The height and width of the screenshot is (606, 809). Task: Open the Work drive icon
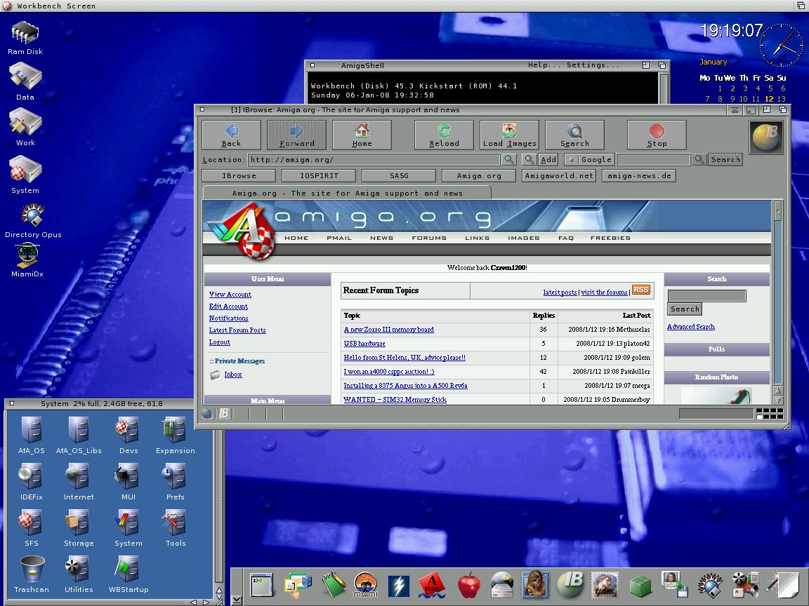click(x=25, y=127)
